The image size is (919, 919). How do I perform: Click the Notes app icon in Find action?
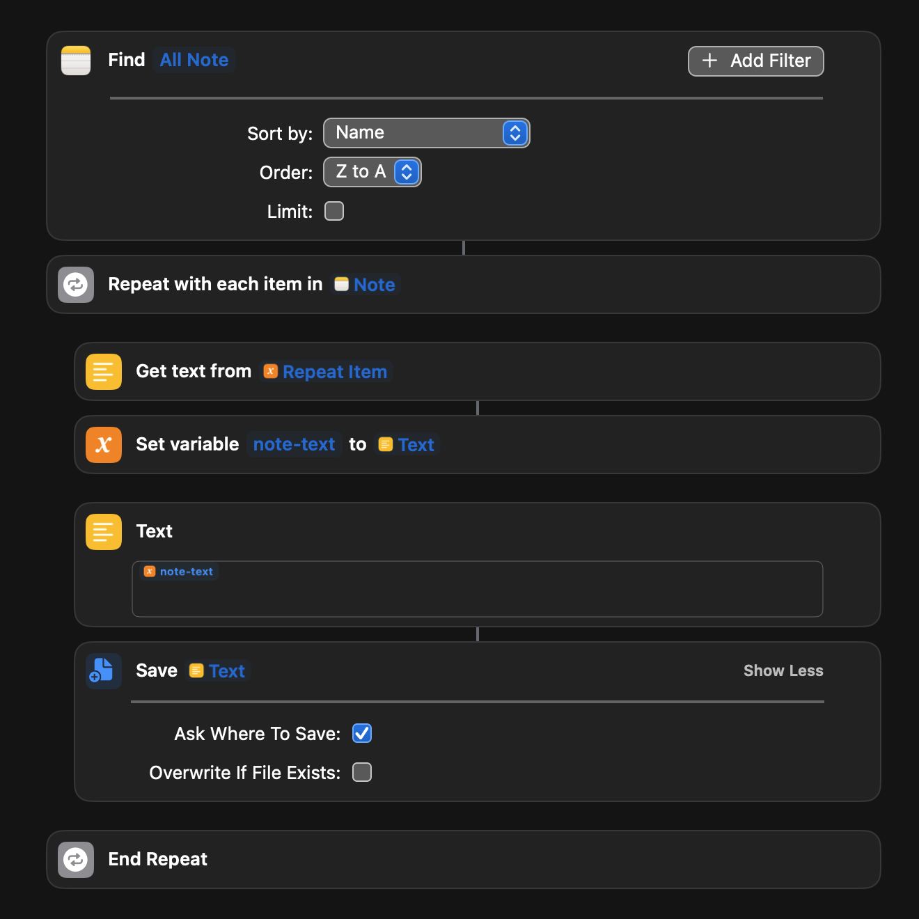[x=76, y=61]
